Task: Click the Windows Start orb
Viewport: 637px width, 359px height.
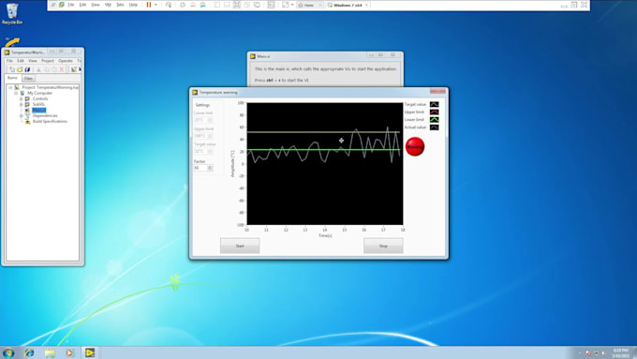Action: [x=8, y=352]
